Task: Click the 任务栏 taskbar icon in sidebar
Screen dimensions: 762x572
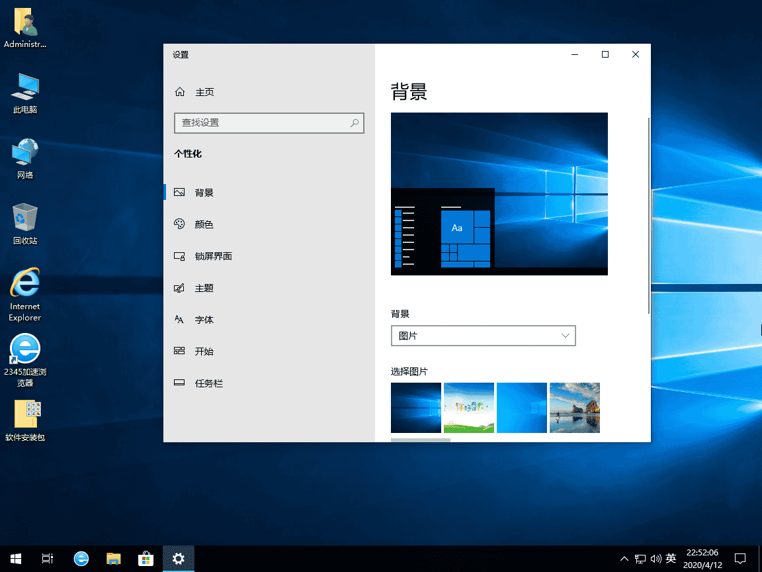Action: [x=179, y=382]
